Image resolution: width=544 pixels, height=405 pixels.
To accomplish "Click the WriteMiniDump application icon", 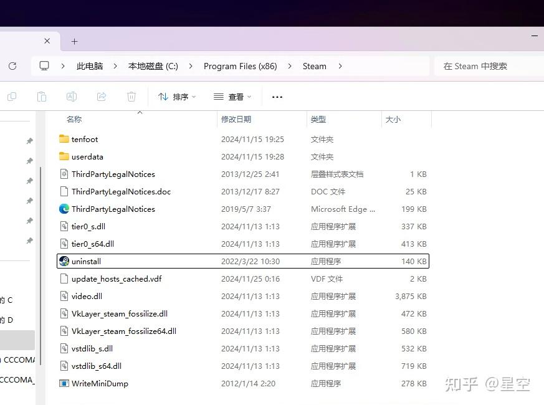I will 64,383.
